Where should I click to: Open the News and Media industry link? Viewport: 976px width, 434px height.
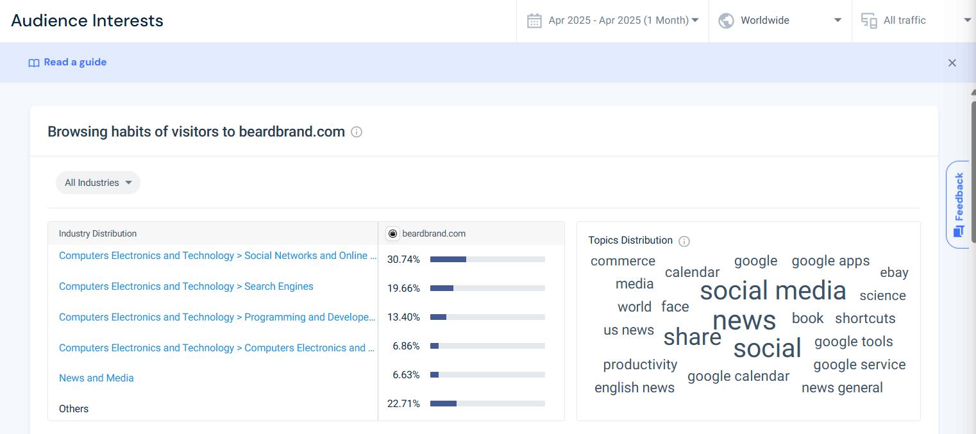pos(96,378)
